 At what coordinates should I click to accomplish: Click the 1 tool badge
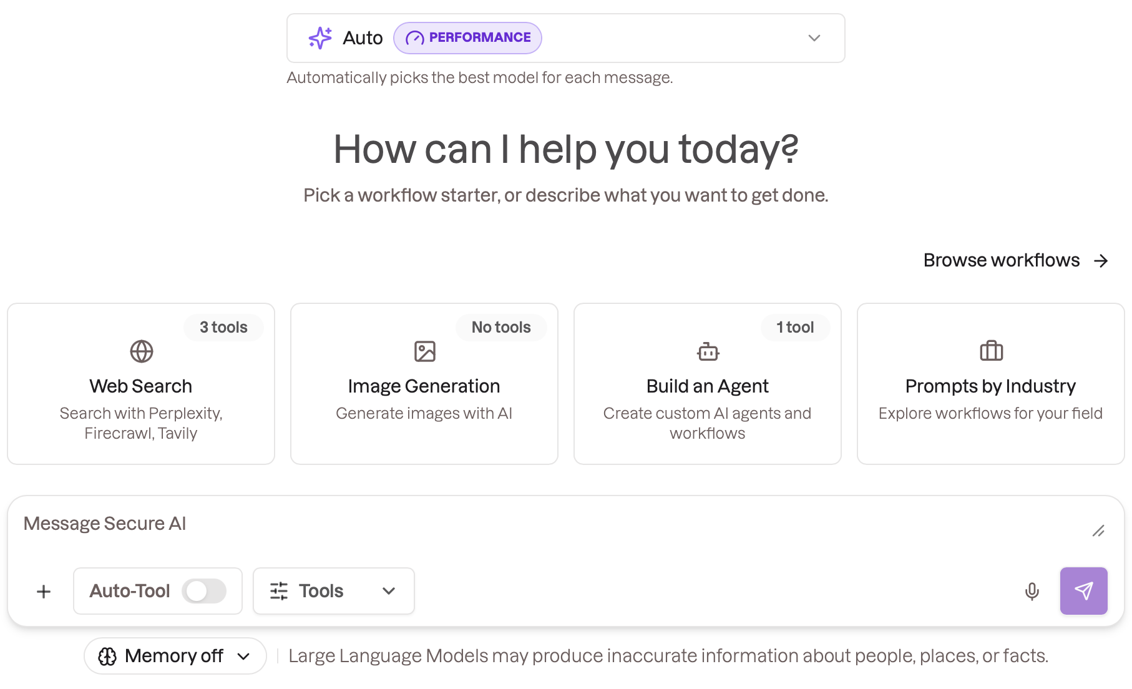795,328
